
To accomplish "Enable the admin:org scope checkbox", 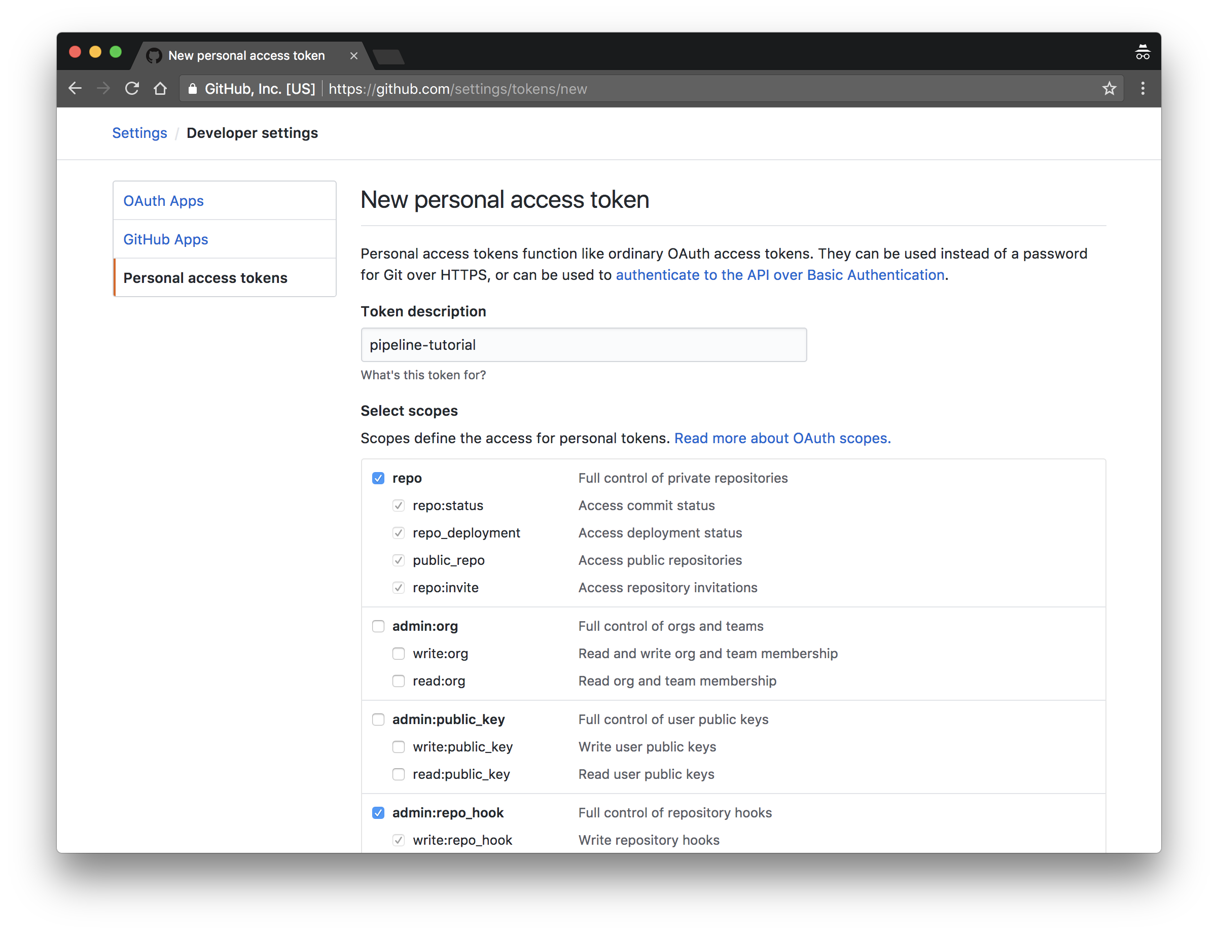I will [378, 626].
